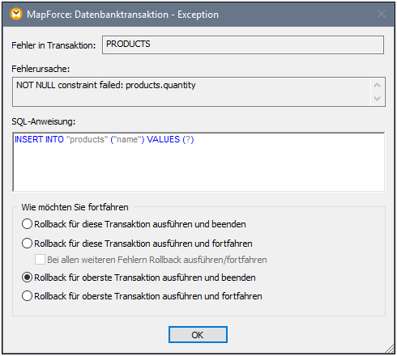The image size is (397, 356).
Task: Enable 'Bei allen weiteren Fehlern Rollback ausführen/fortfahren' checkbox
Action: pos(40,260)
